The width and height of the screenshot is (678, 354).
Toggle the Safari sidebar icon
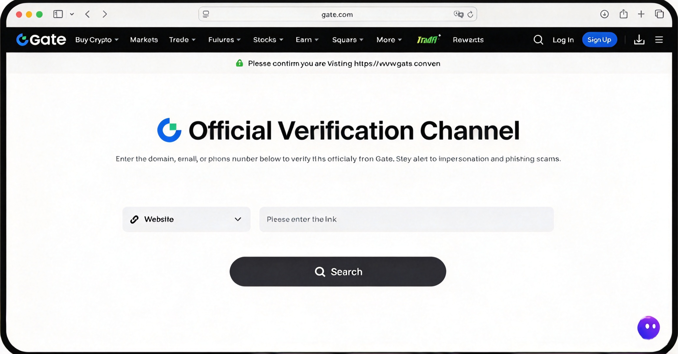tap(58, 14)
